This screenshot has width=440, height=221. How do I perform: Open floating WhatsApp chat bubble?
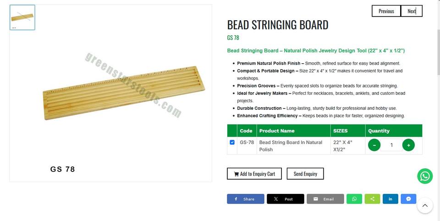425,176
